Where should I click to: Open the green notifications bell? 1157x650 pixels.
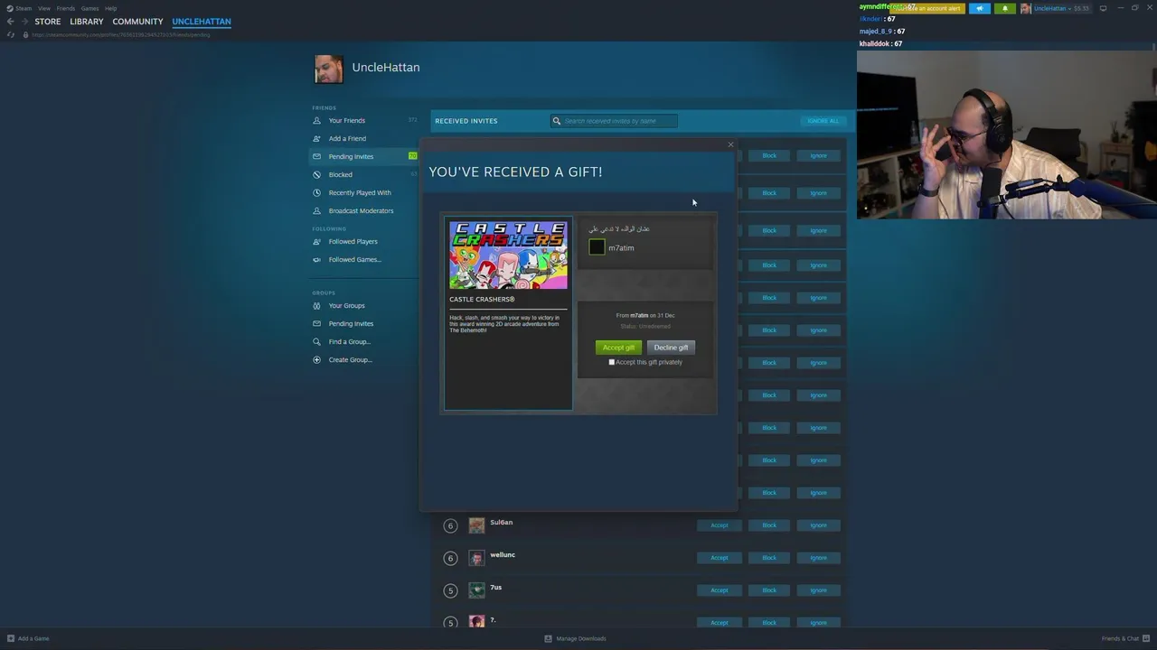(x=1005, y=8)
